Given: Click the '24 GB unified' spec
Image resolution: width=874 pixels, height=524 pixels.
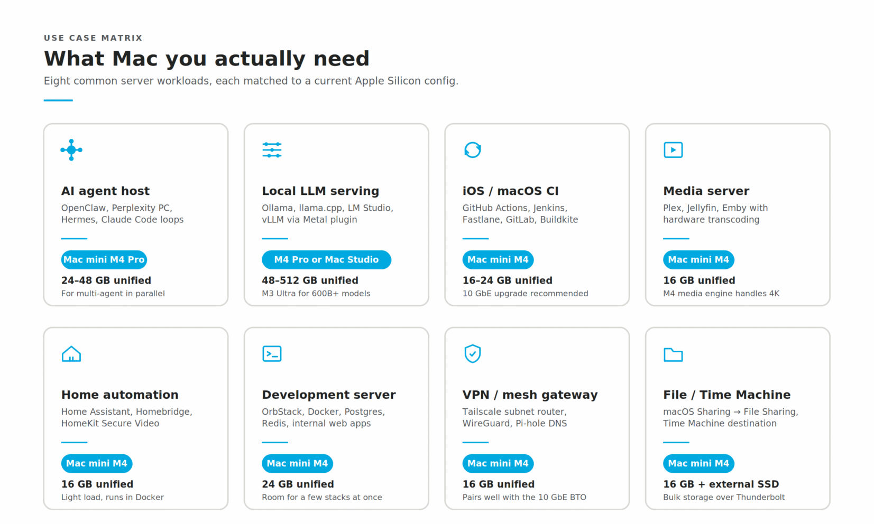Looking at the screenshot, I should (x=298, y=484).
